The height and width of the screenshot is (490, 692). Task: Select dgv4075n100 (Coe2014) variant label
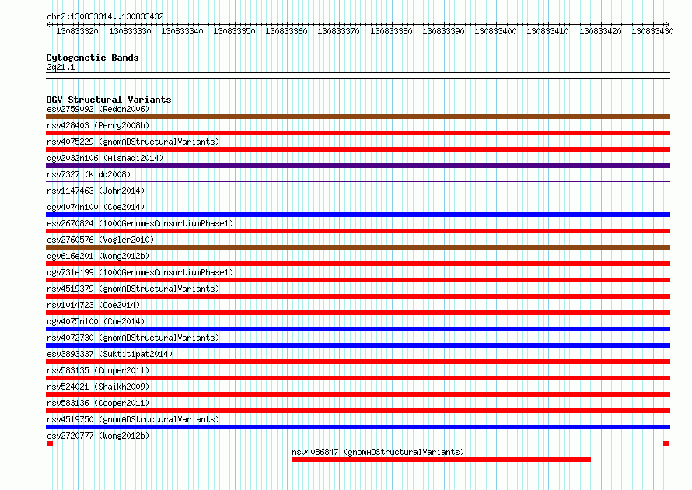pyautogui.click(x=96, y=321)
